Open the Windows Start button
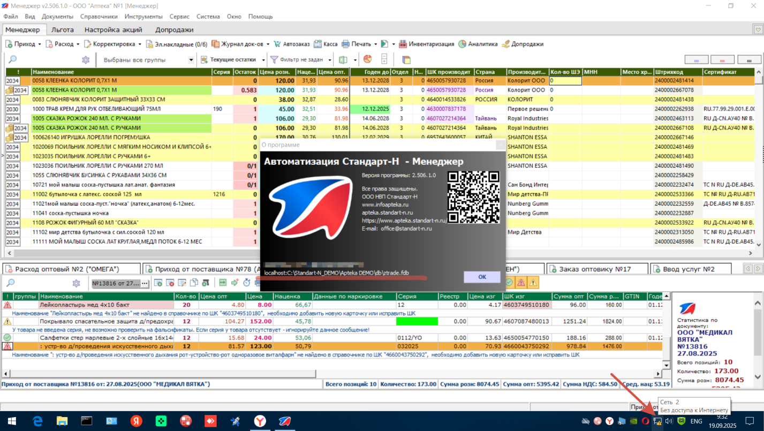This screenshot has height=431, width=764. (x=11, y=421)
